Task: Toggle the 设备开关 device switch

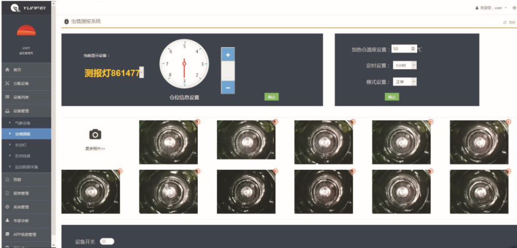Action: (107, 241)
